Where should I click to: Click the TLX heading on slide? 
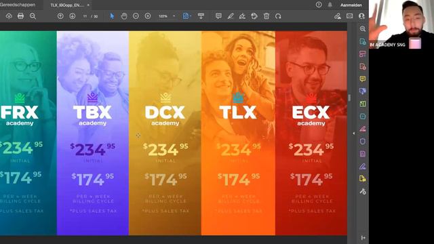(x=238, y=112)
